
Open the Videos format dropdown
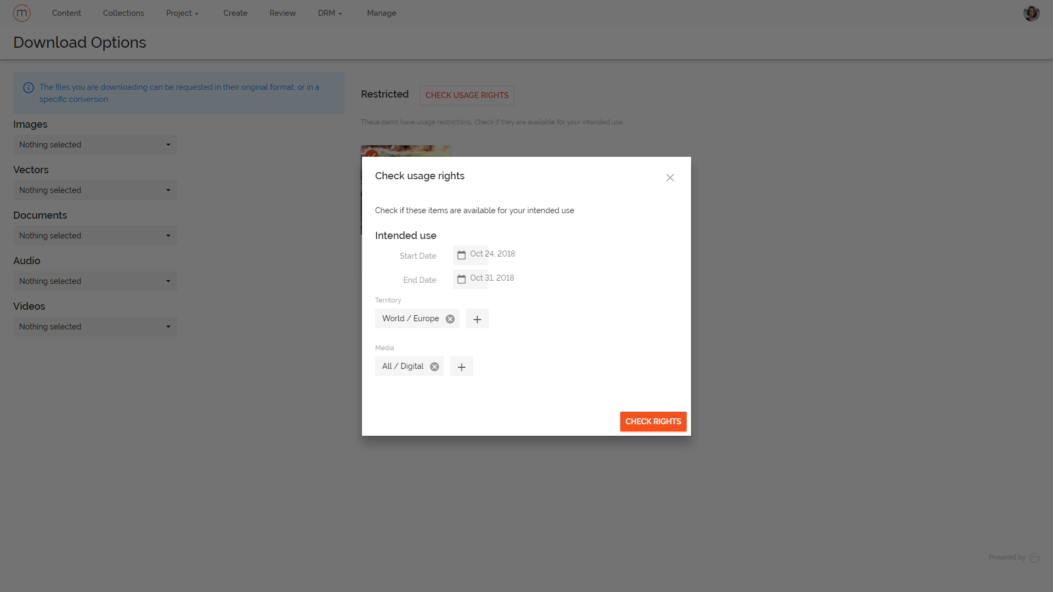tap(95, 326)
